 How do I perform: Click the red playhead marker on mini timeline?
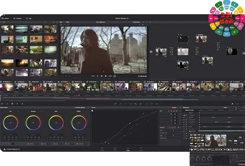pos(79,95)
